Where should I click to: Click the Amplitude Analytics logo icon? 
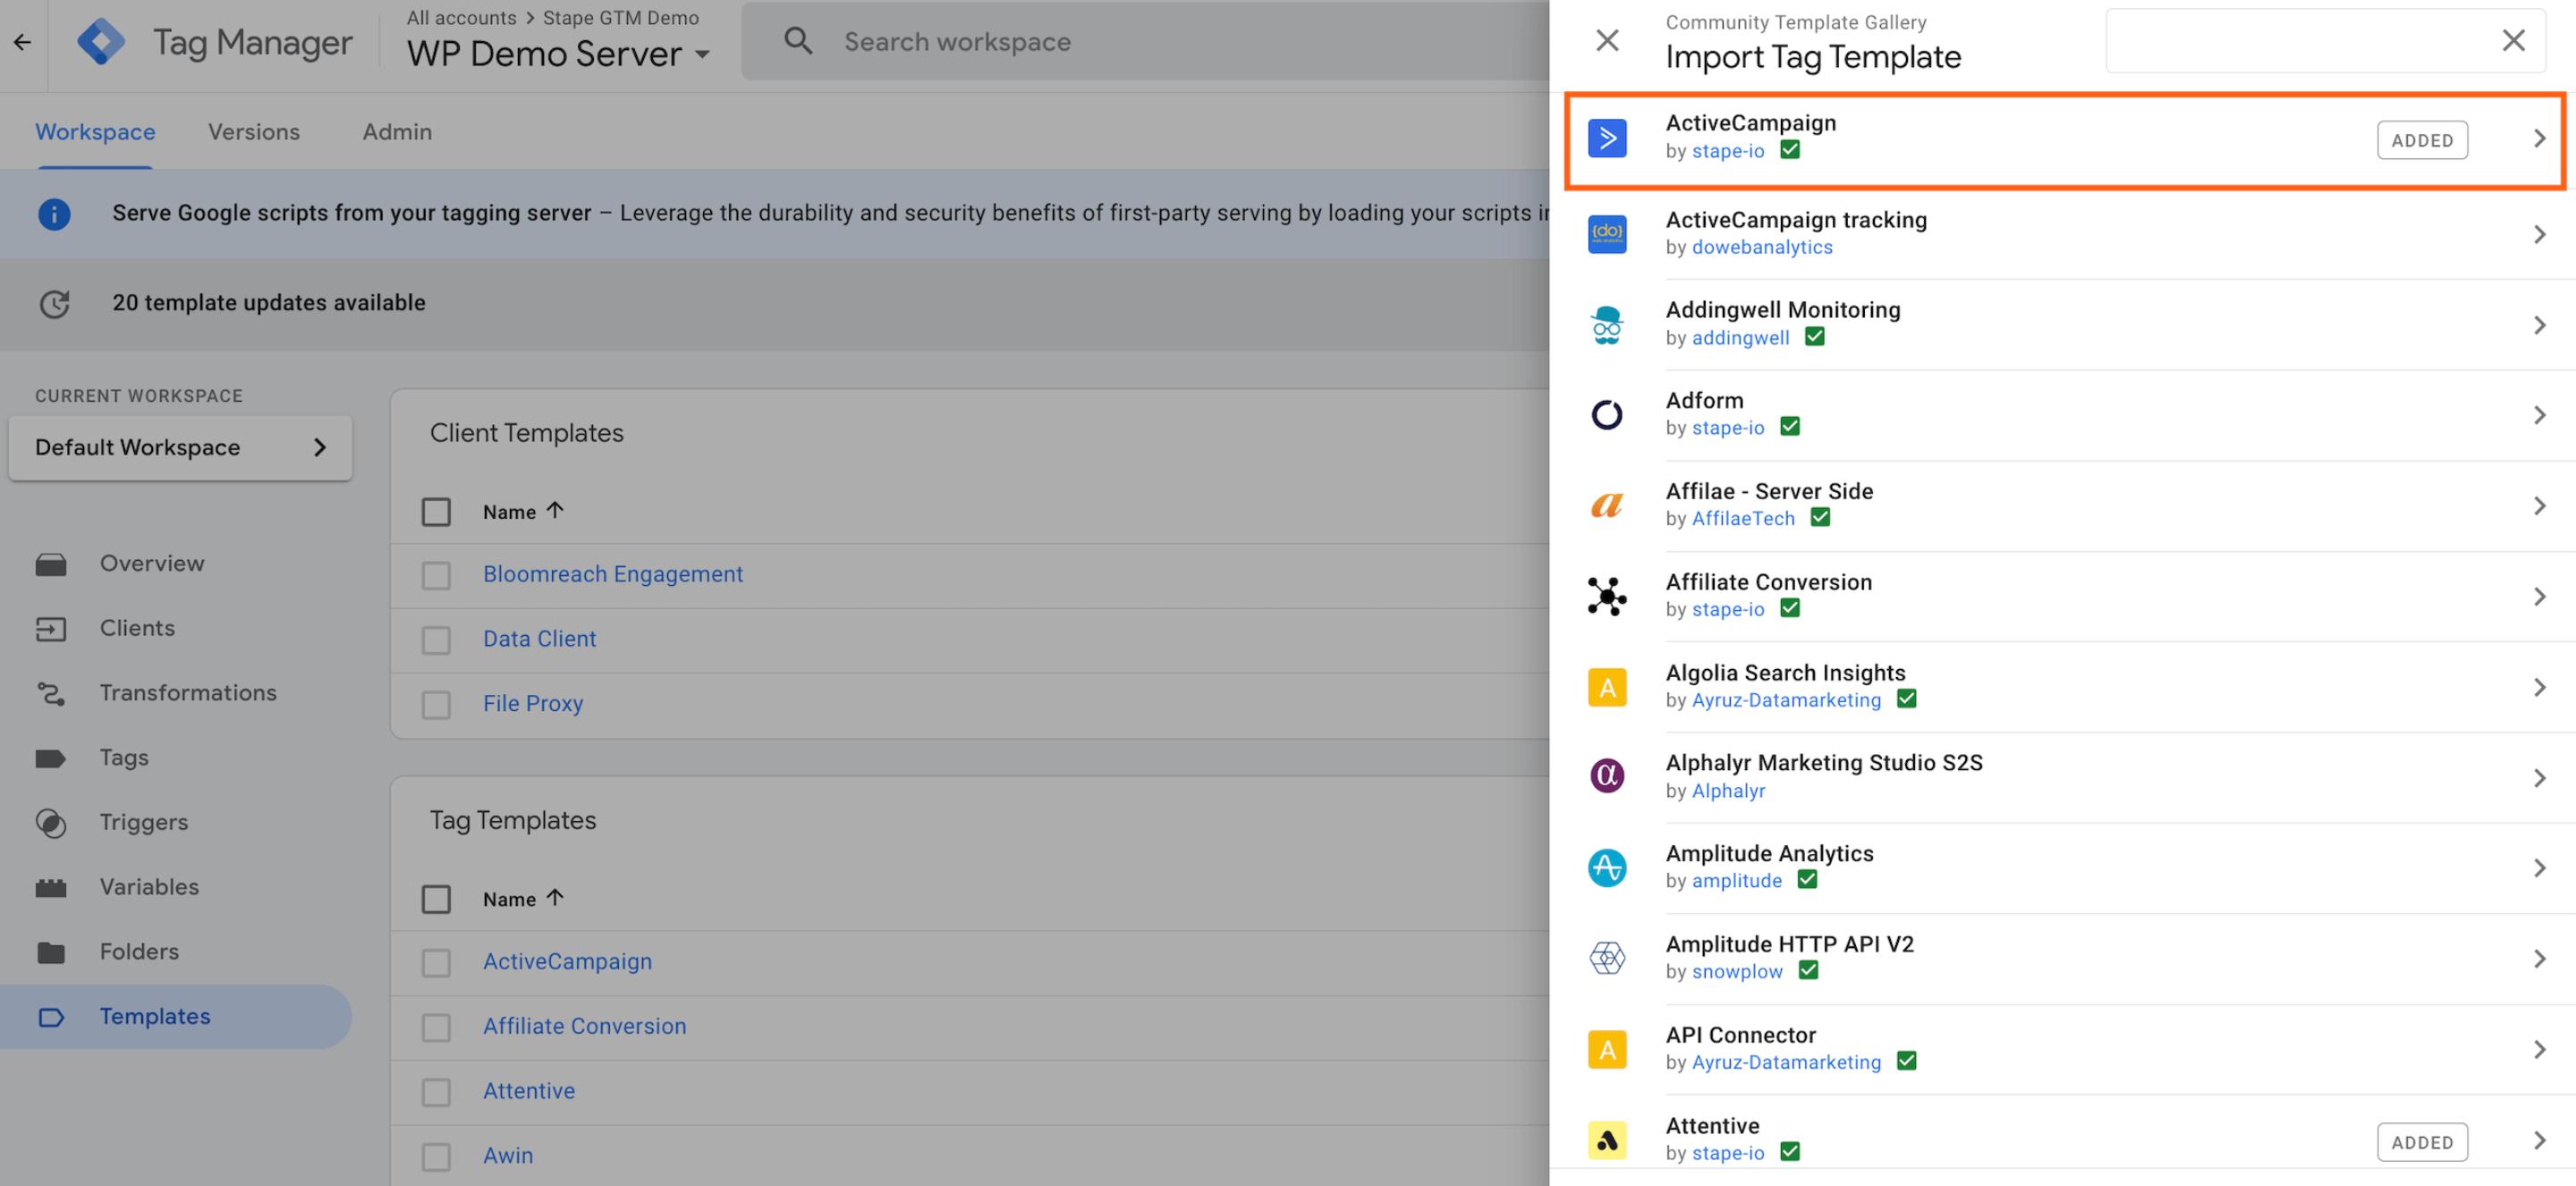[x=1607, y=867]
